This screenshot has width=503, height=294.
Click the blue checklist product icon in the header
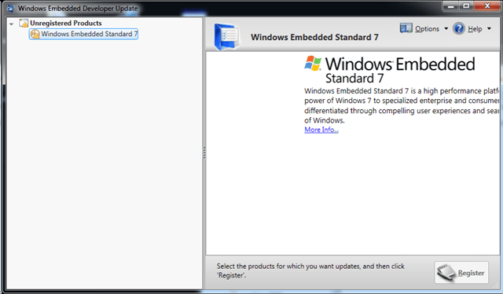227,37
